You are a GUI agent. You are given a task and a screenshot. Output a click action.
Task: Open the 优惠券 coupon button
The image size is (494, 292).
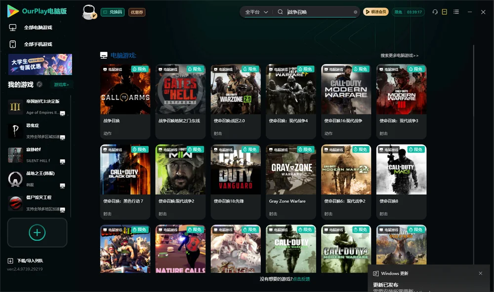tap(137, 12)
